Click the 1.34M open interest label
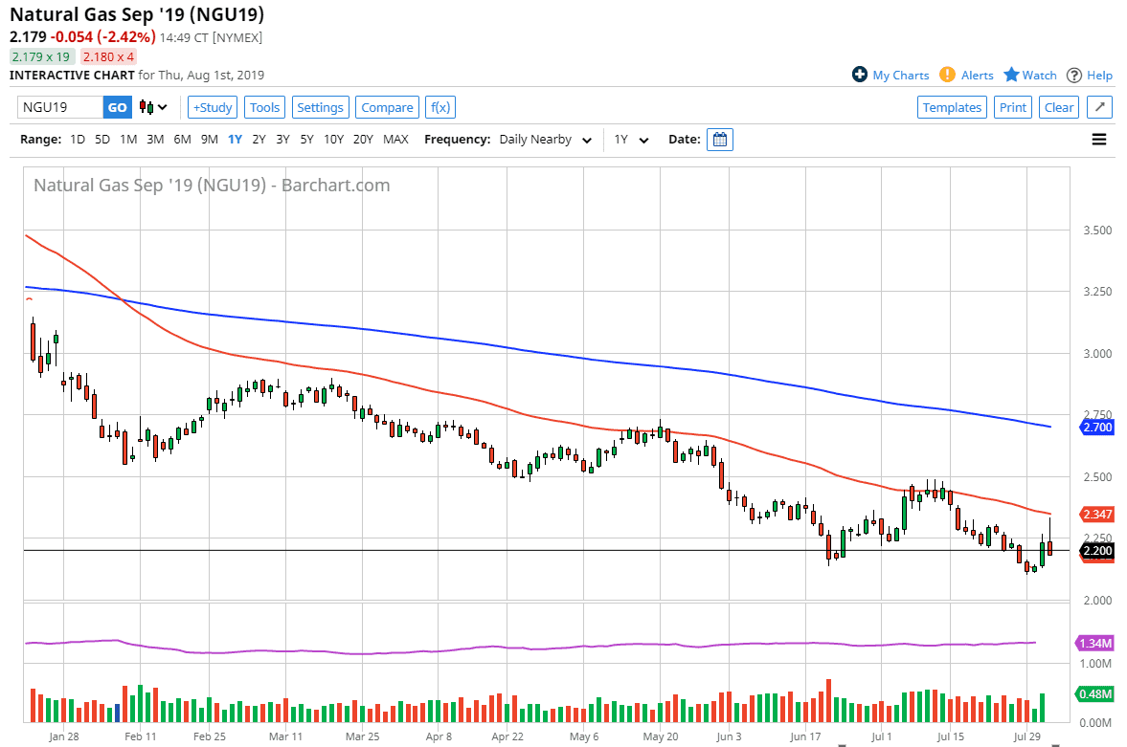Viewport: 1127px width, 747px height. [1095, 644]
